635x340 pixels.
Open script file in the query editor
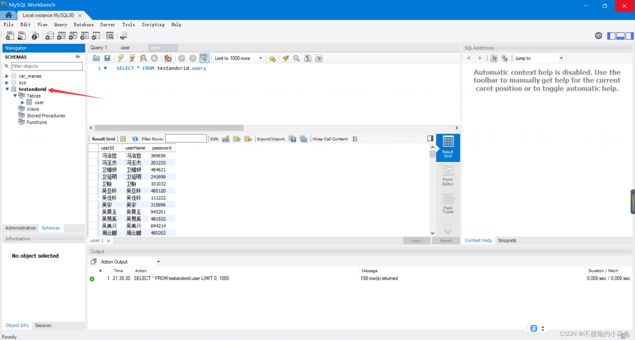click(97, 58)
